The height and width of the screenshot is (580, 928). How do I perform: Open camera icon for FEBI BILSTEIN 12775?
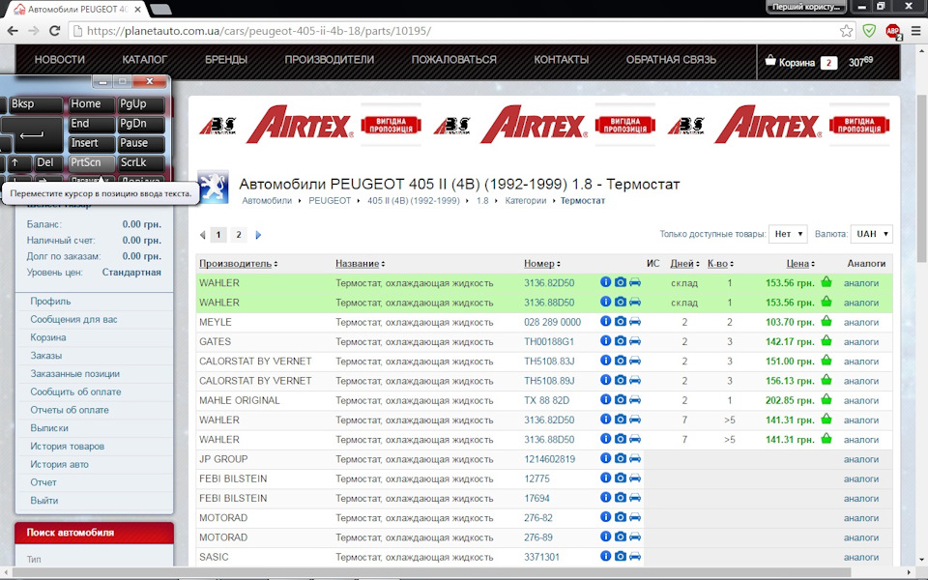621,478
